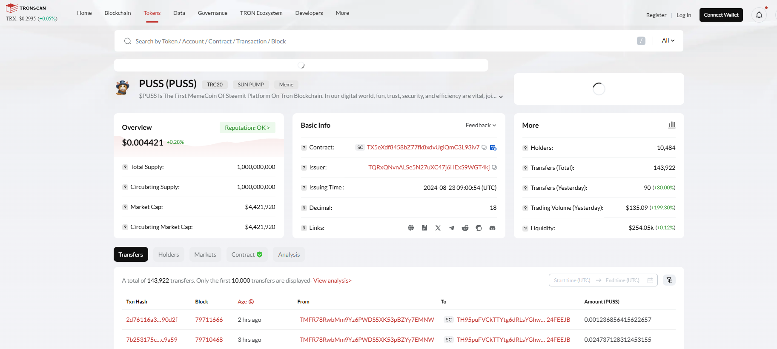Image resolution: width=777 pixels, height=349 pixels.
Task: Click the Register link
Action: [x=656, y=15]
